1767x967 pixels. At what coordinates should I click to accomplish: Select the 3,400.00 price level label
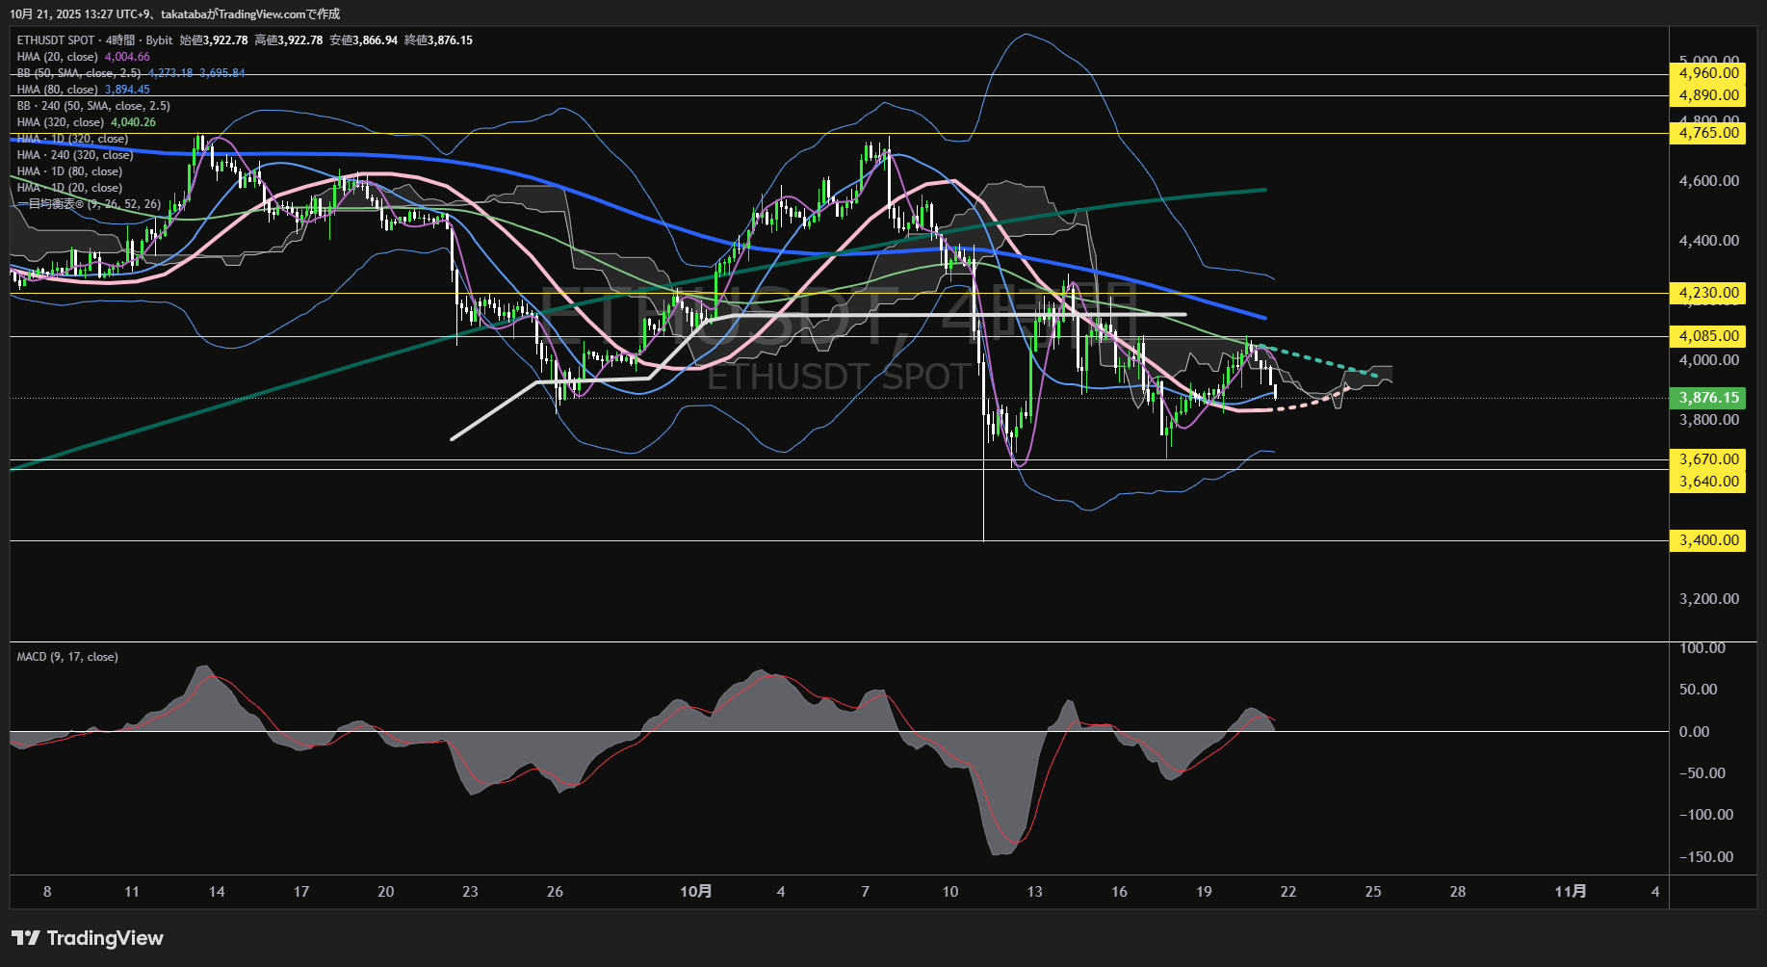(x=1708, y=540)
